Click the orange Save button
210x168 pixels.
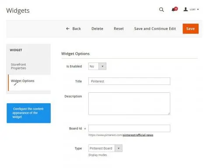tap(190, 29)
